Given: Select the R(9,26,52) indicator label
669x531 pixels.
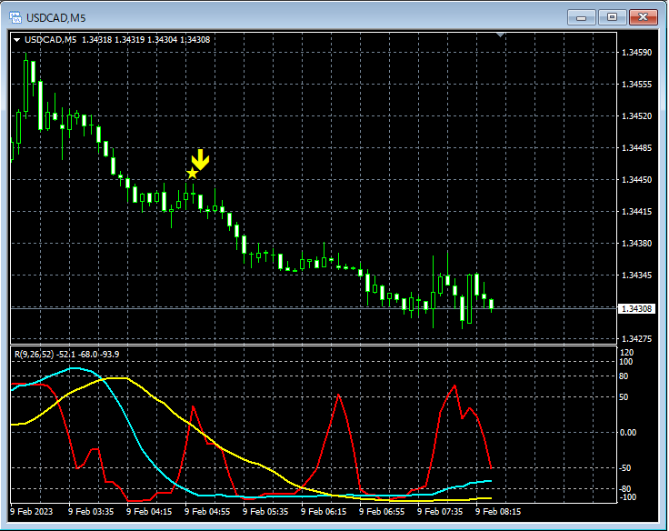Looking at the screenshot, I should click(x=32, y=354).
